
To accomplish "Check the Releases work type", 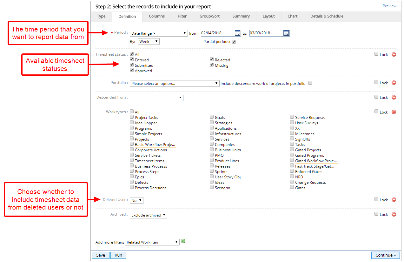I will (212, 166).
